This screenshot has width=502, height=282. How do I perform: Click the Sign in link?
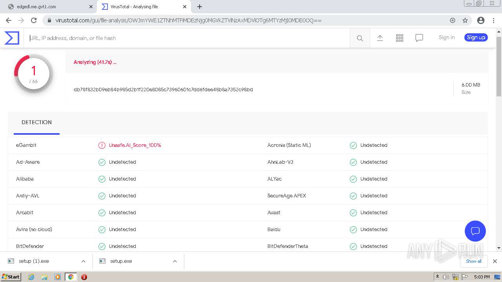click(x=447, y=38)
